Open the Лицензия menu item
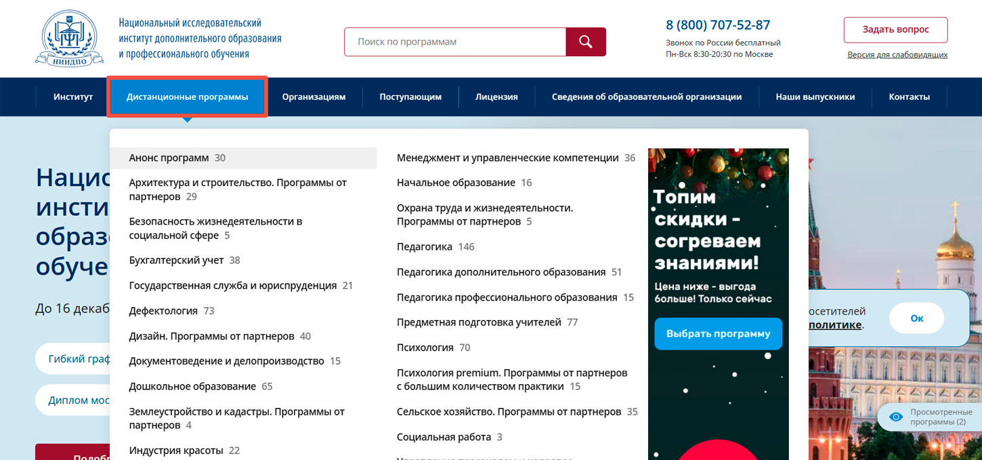The height and width of the screenshot is (460, 982). (x=496, y=97)
